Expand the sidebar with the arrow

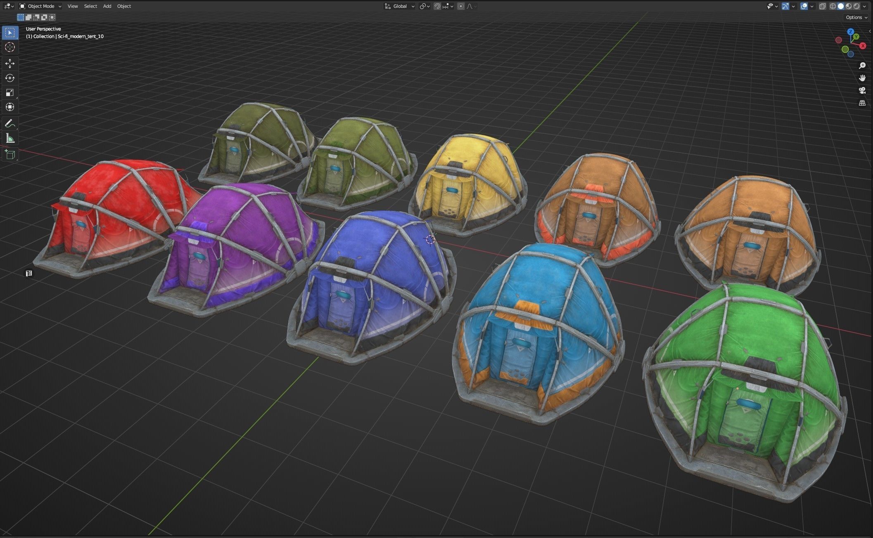pyautogui.click(x=870, y=31)
